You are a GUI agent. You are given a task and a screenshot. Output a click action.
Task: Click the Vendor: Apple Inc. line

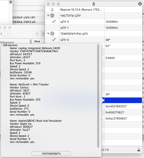[21, 124]
